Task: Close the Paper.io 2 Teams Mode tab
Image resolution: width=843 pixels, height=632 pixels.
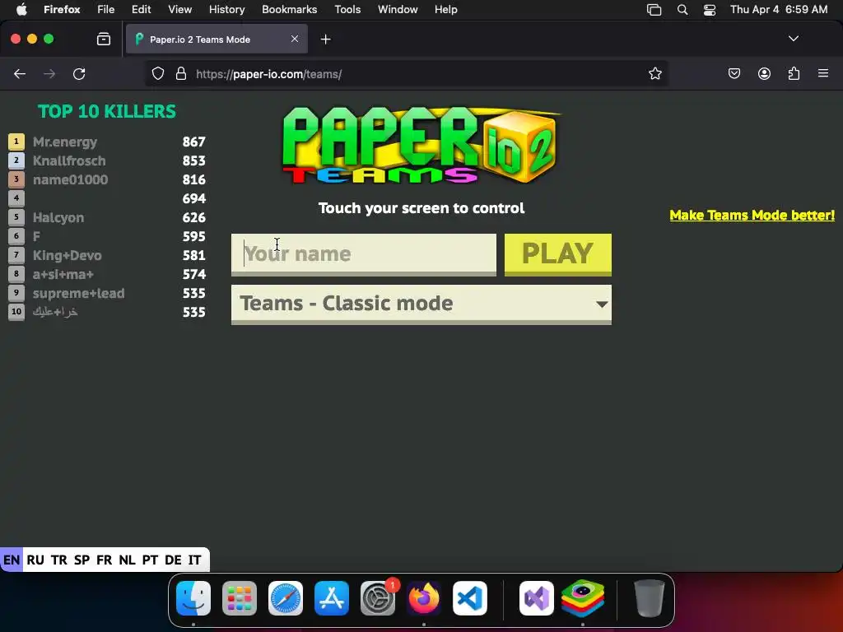Action: tap(295, 39)
